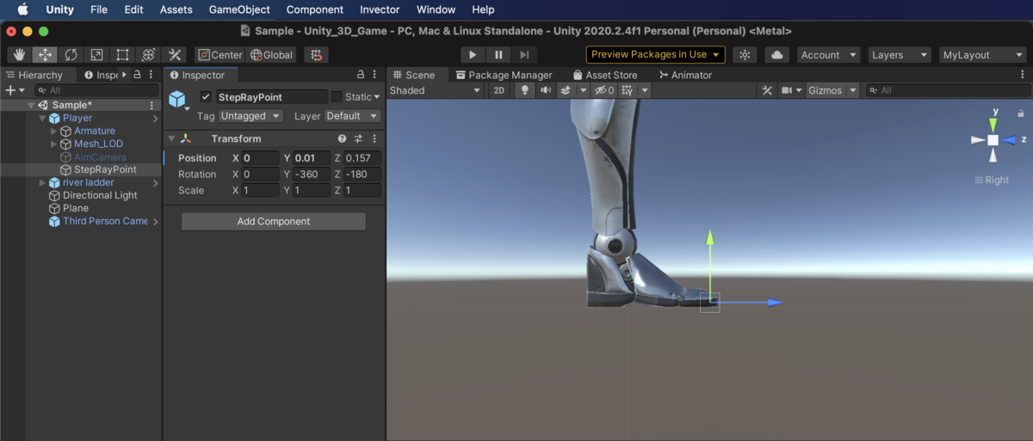Toggle 2D scene view
The image size is (1033, 441).
click(x=499, y=90)
